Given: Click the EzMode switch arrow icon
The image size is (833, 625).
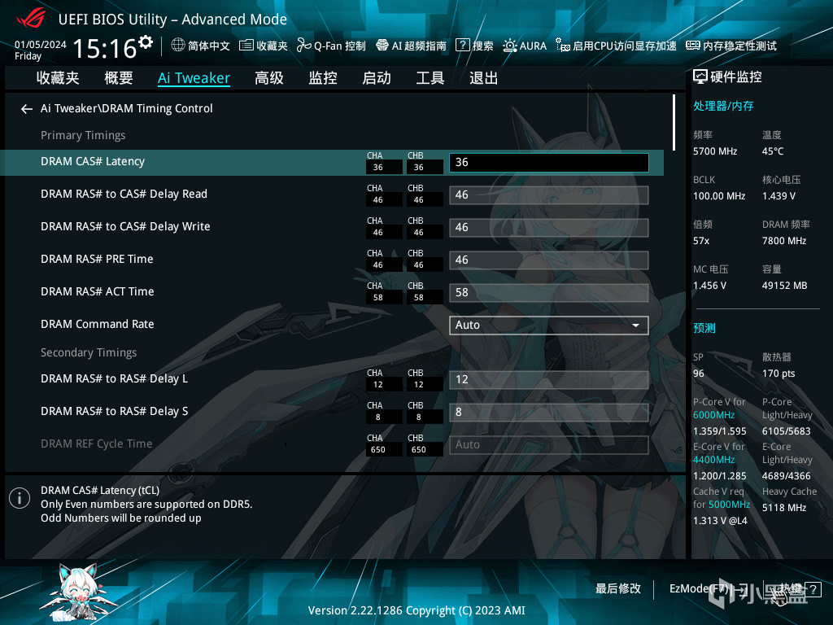Looking at the screenshot, I should click(x=742, y=589).
